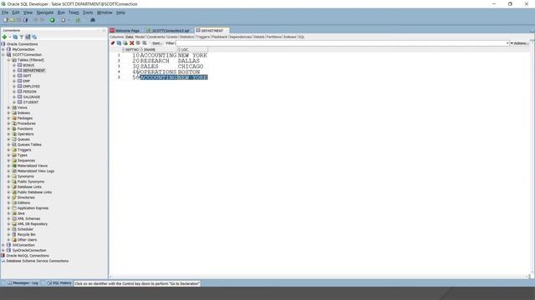Viewport: 535px width, 300px height.
Task: Click the Java node icon
Action: pos(14,213)
